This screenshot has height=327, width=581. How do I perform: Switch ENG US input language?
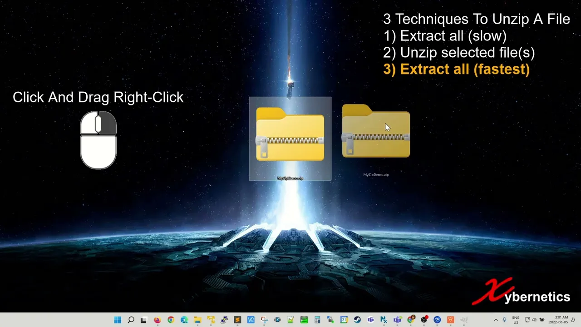516,320
